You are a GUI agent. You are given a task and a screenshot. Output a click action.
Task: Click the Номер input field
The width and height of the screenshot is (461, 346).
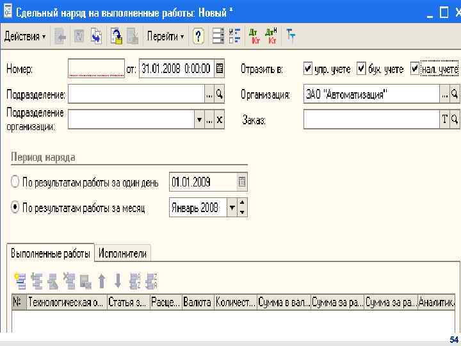point(96,69)
